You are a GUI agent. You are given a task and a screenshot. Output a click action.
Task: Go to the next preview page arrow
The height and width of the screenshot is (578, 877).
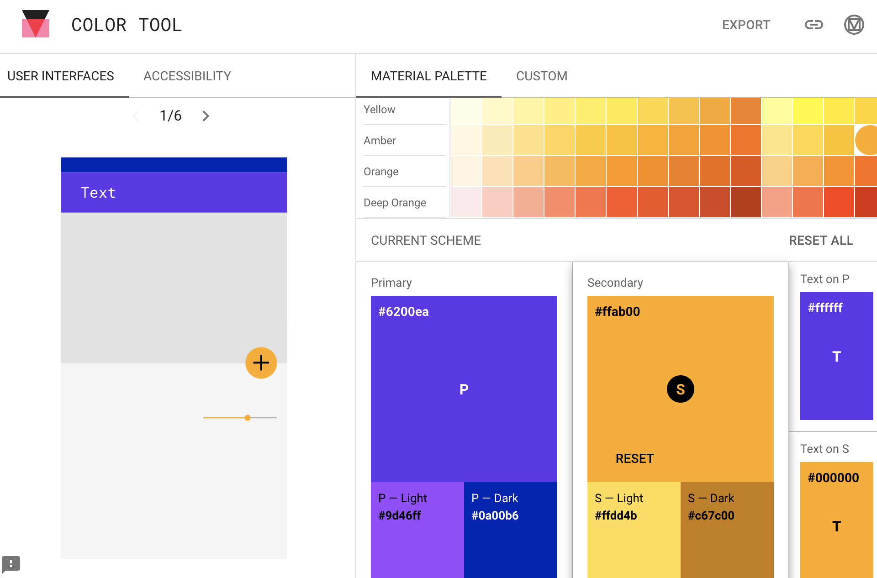pos(206,116)
